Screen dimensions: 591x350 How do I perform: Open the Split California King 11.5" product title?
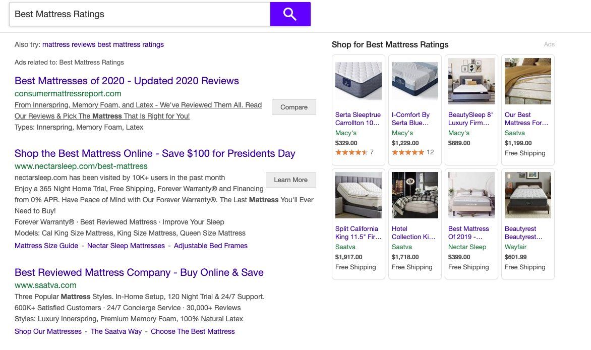point(359,232)
